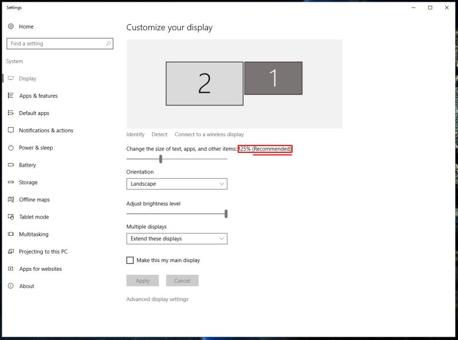Viewport: 458px width, 340px height.
Task: Click the Storage icon in the sidebar
Action: click(11, 182)
